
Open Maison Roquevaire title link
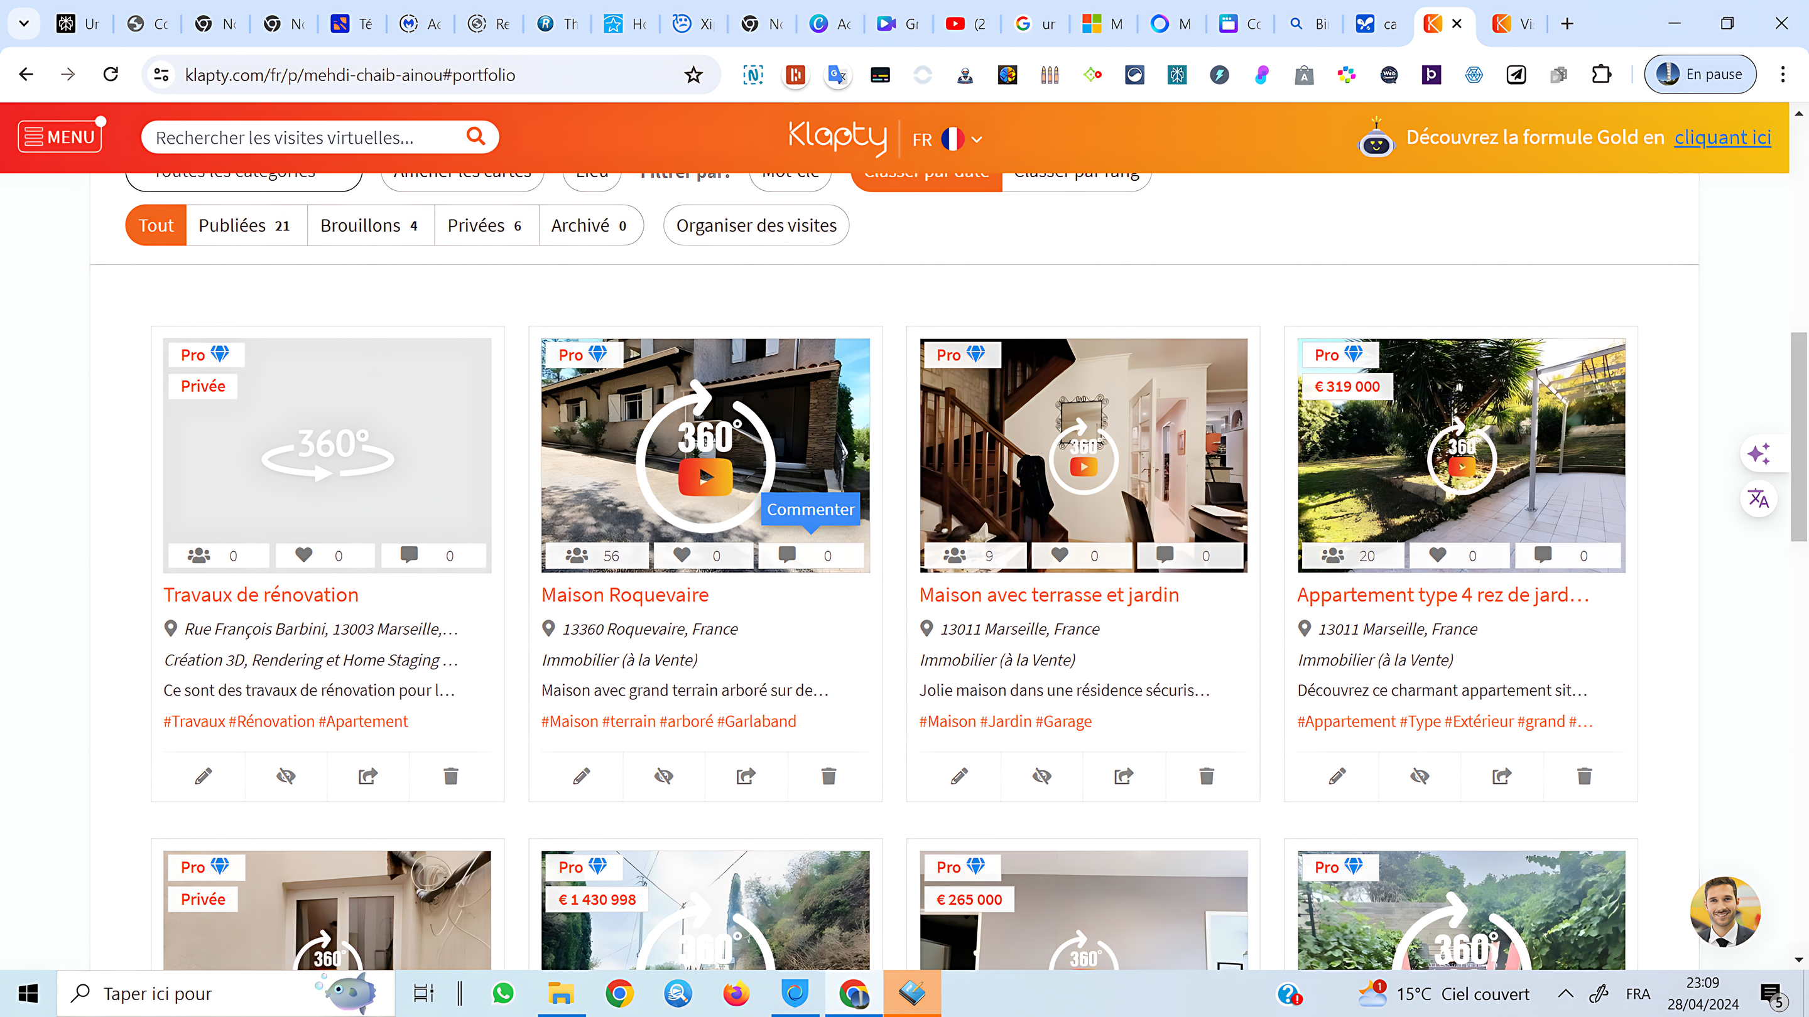coord(625,595)
